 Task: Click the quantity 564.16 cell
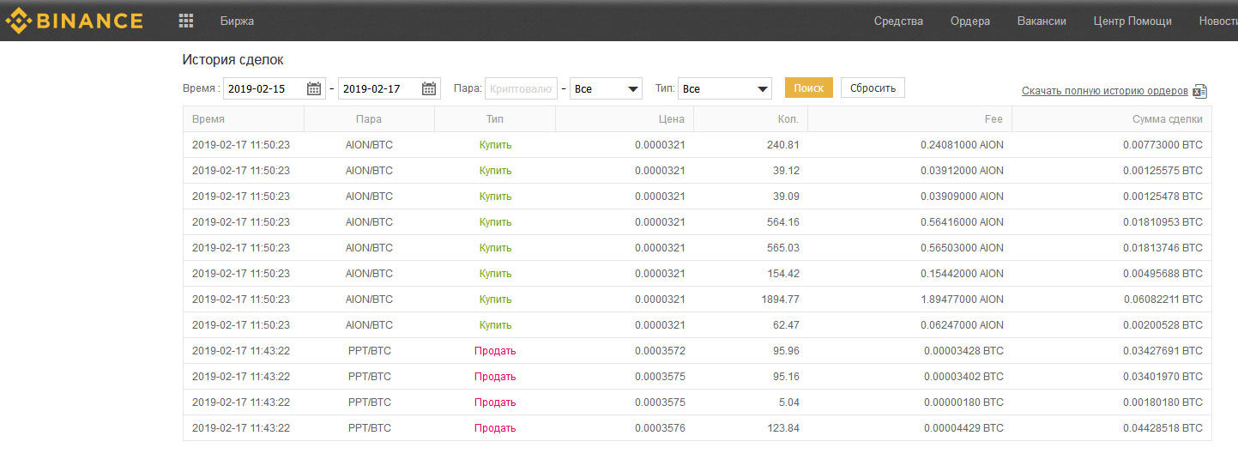click(x=783, y=222)
